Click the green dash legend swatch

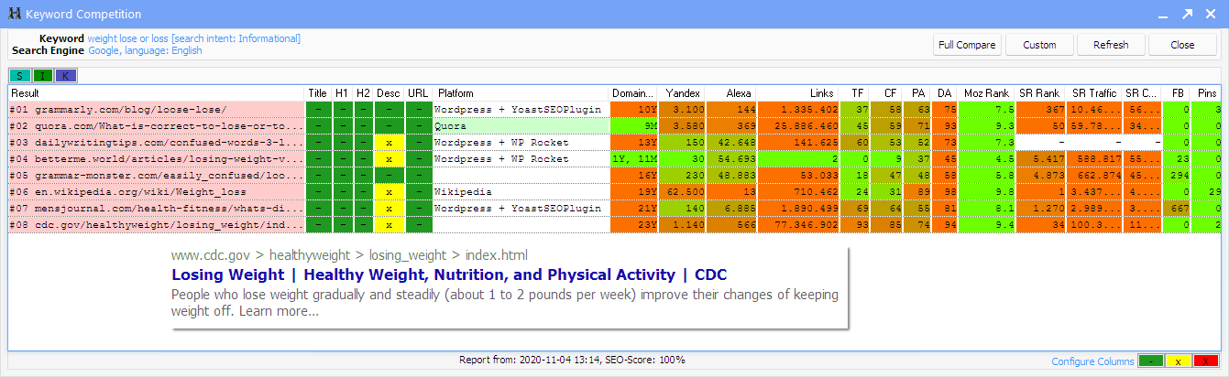click(x=1150, y=361)
